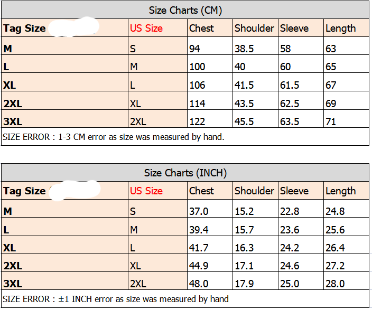
Task: Click the shoulder value 38.5 cell
Action: click(x=244, y=49)
